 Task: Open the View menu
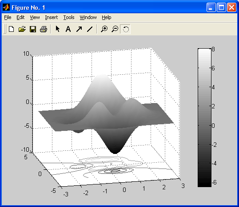point(35,17)
